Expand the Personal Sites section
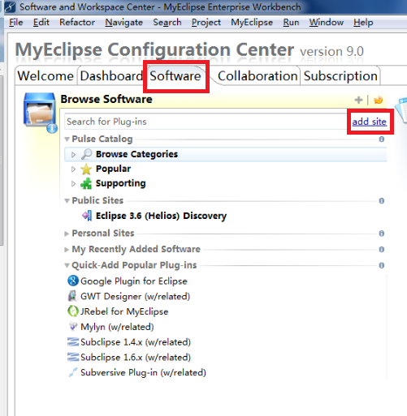407x416 pixels. (x=67, y=234)
